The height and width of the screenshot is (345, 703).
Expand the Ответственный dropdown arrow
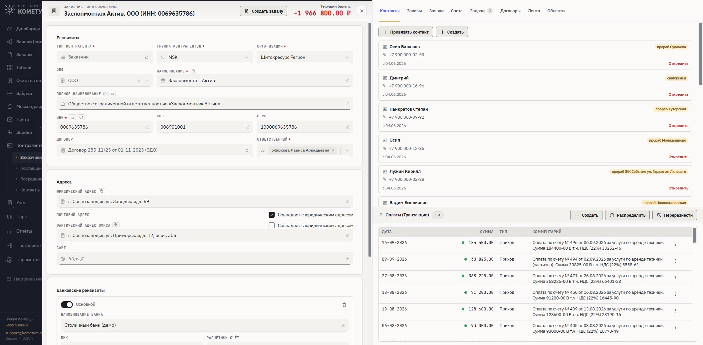coord(347,150)
